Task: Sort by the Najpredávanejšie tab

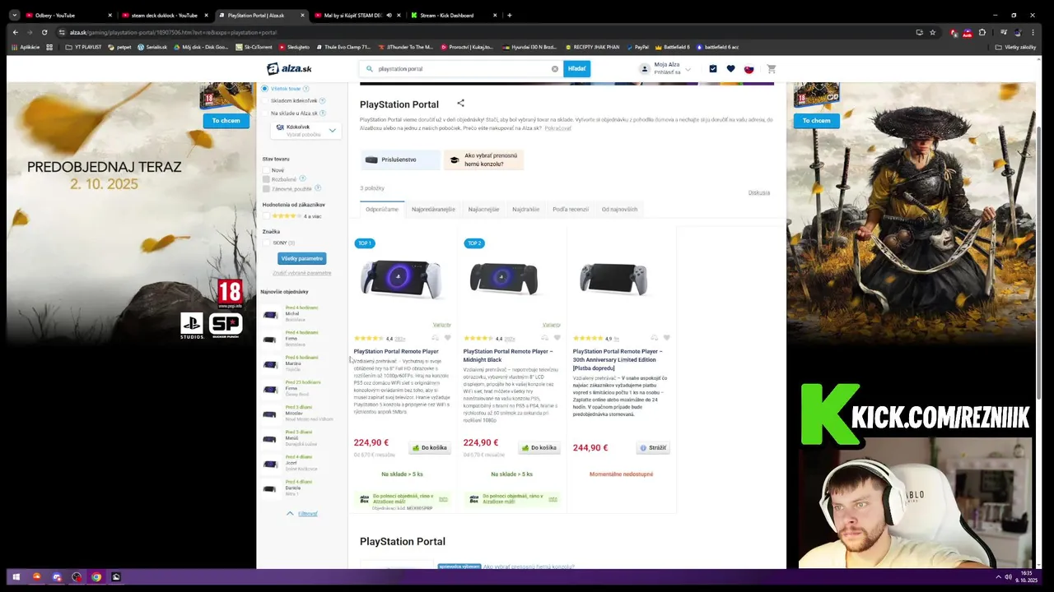Action: 433,209
